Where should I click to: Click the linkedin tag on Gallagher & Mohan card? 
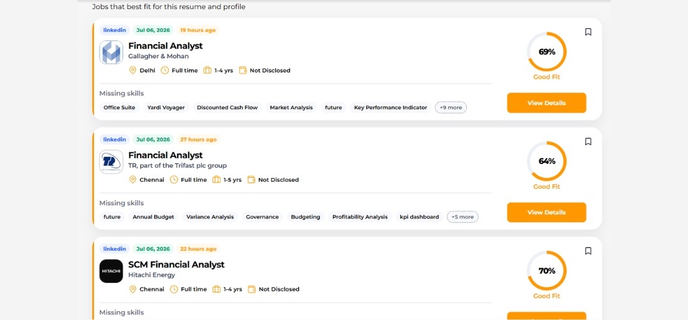115,30
